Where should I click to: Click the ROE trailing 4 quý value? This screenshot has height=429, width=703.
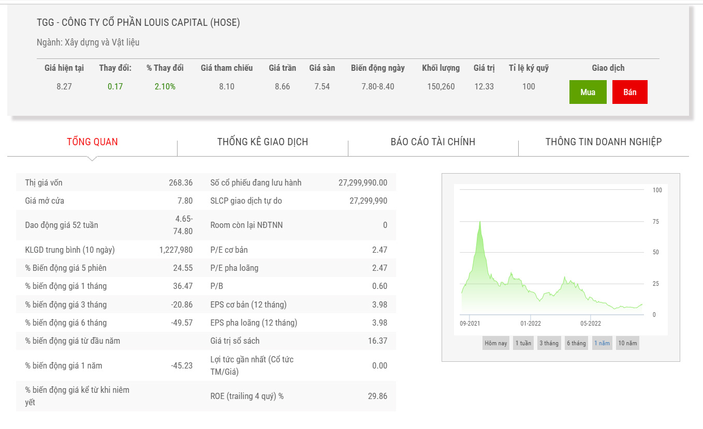pyautogui.click(x=377, y=396)
